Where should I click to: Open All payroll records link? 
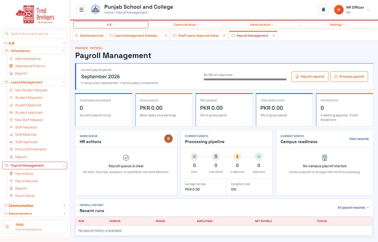coord(353,208)
